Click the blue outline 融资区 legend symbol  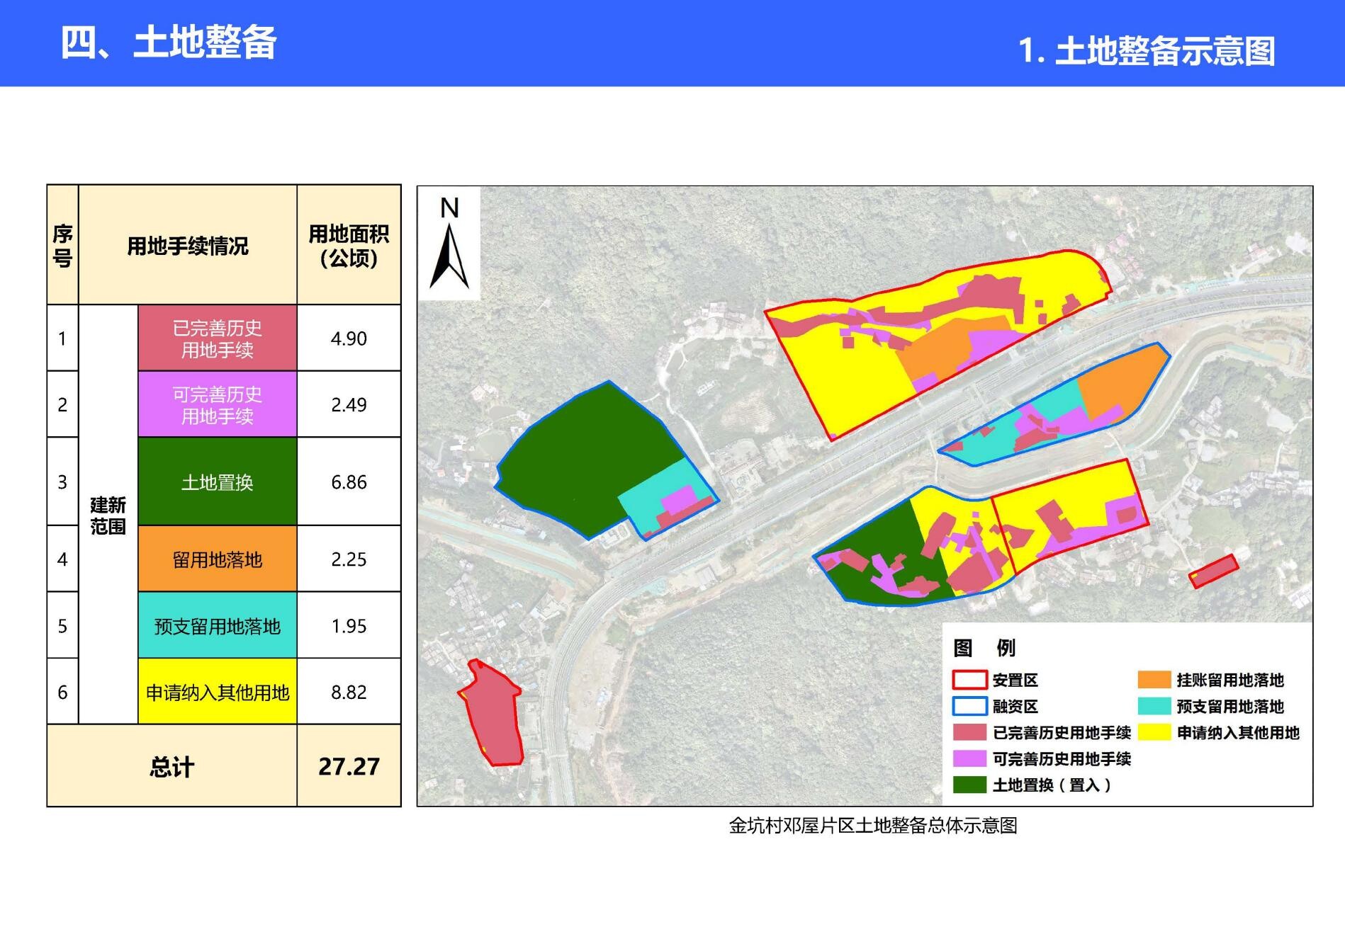[969, 706]
